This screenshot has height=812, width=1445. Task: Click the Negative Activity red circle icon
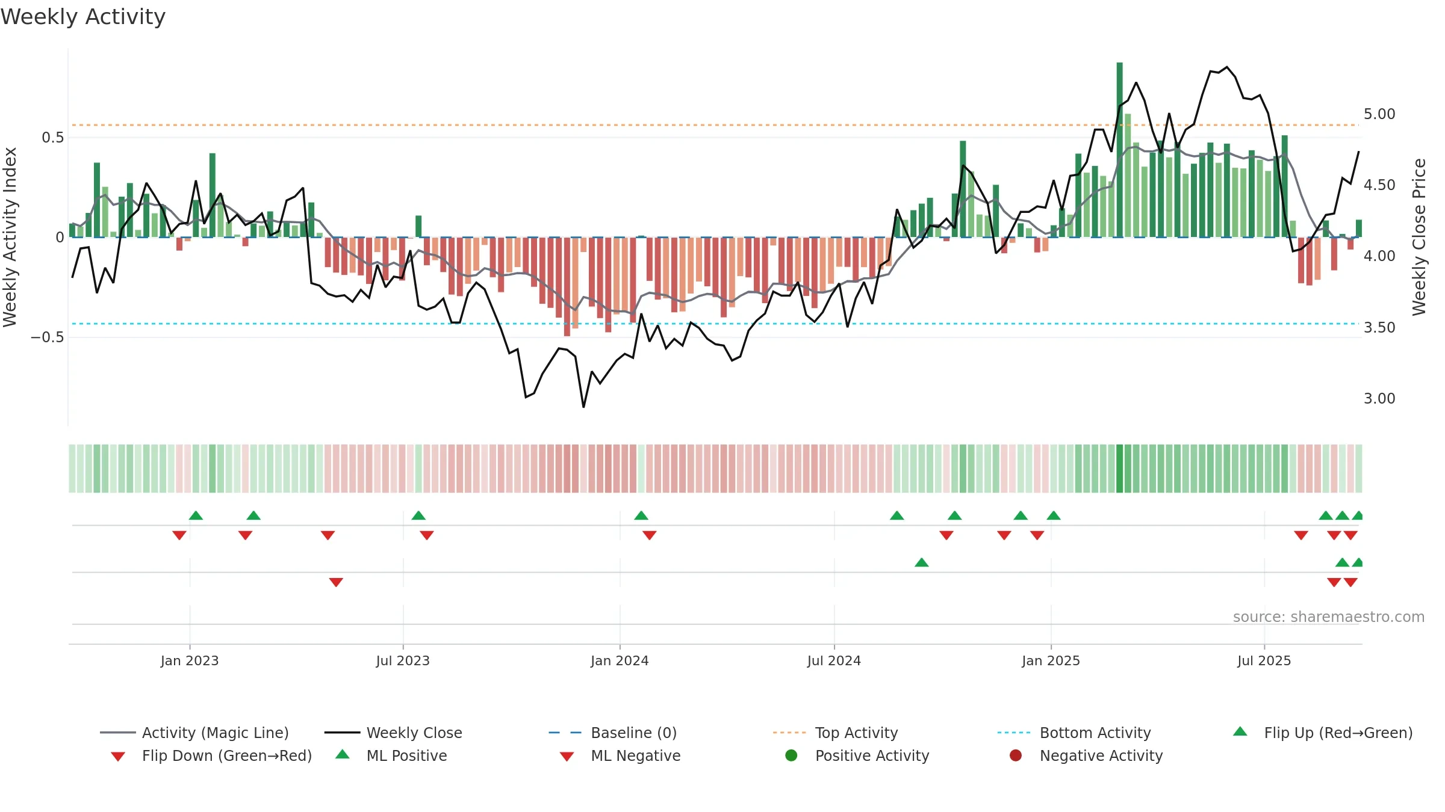pos(1016,755)
